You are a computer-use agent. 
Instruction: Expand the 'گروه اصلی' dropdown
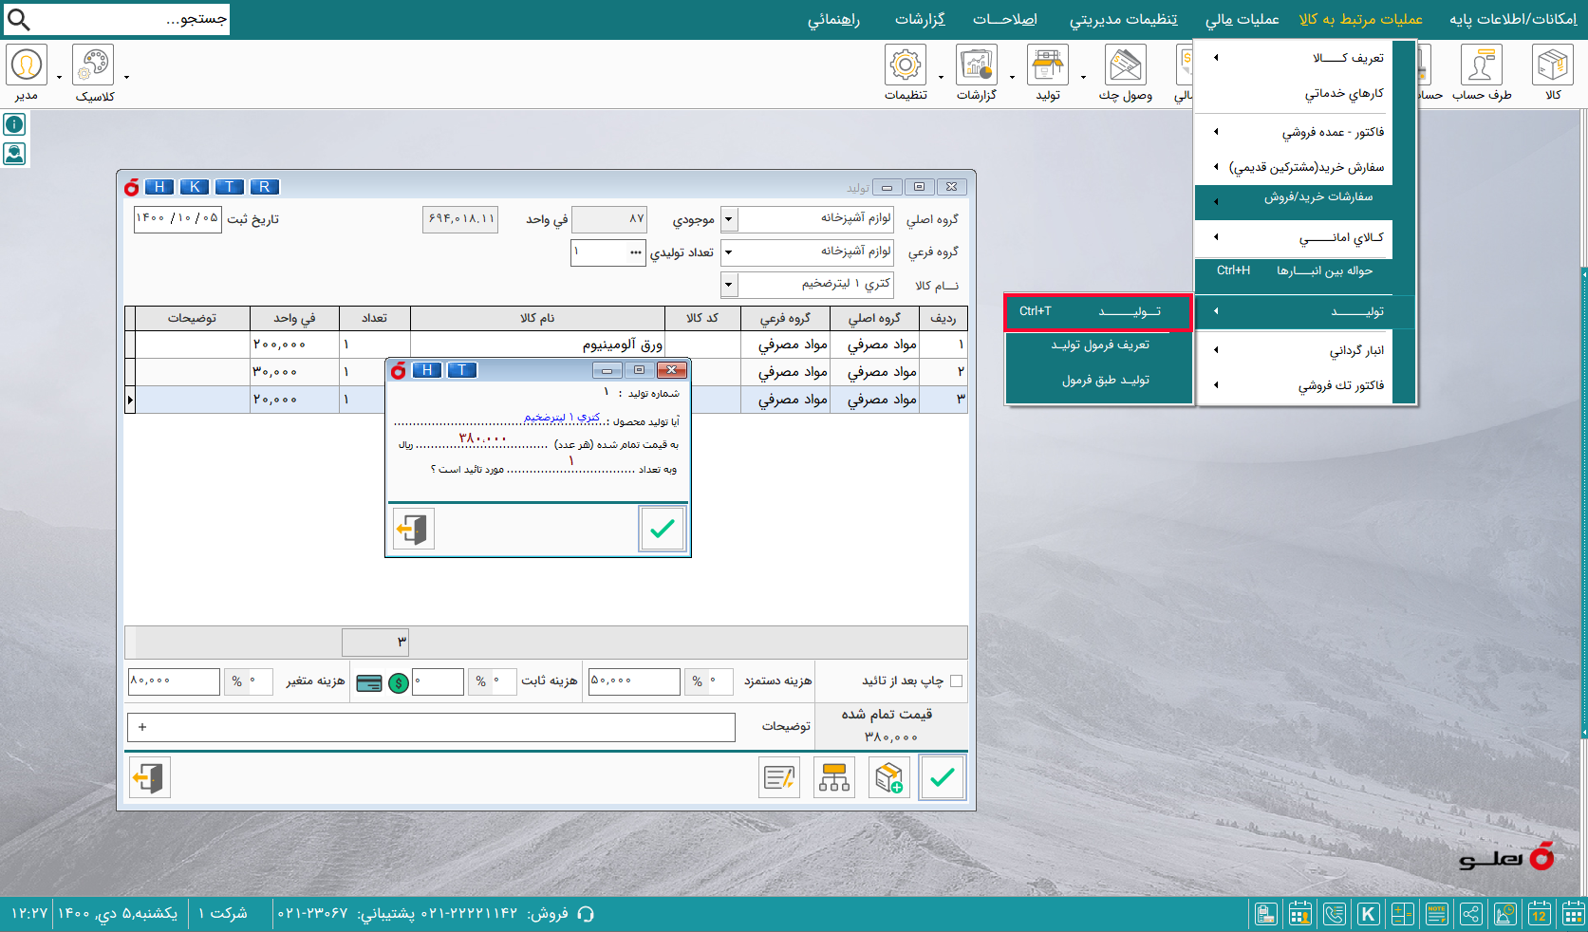pos(728,219)
